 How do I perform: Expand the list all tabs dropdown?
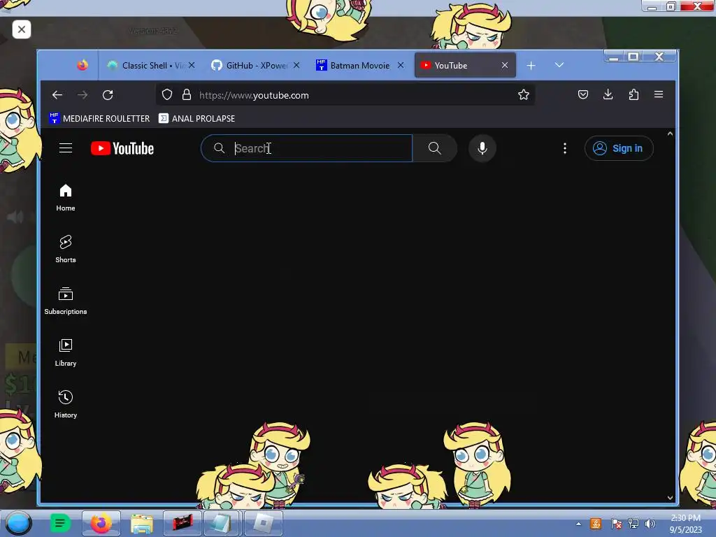click(559, 65)
